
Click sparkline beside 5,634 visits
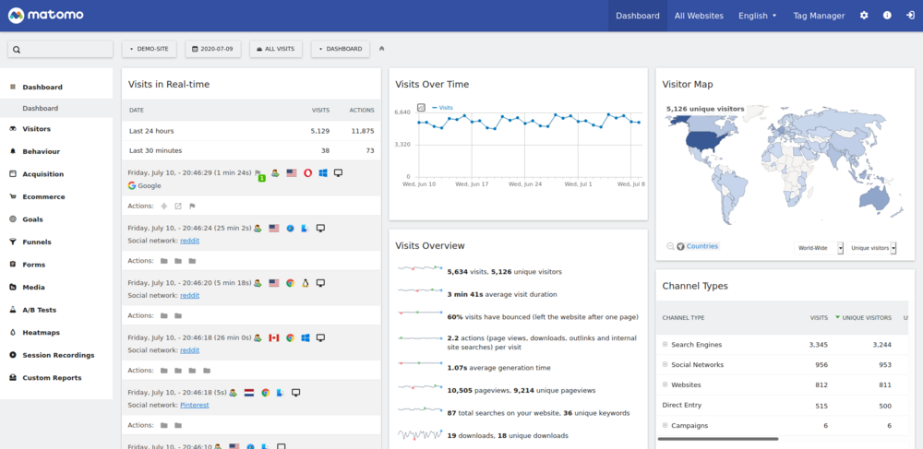pyautogui.click(x=420, y=268)
